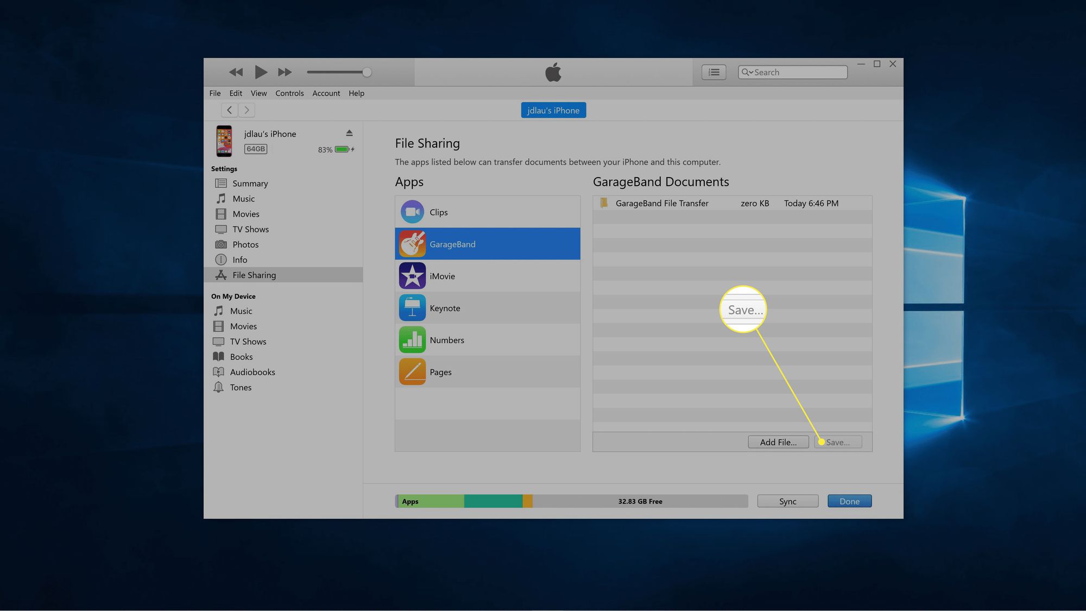1086x611 pixels.
Task: Select the Clips app icon
Action: 413,212
